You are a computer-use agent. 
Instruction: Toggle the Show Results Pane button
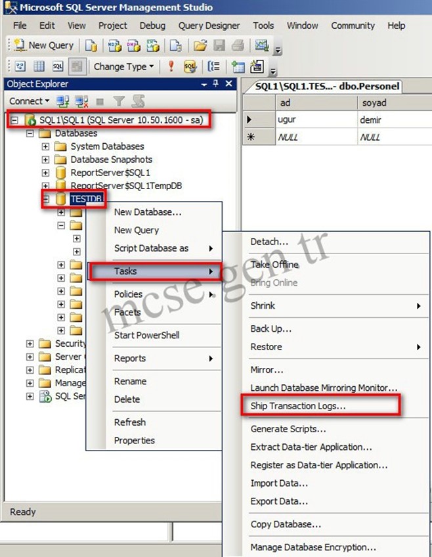point(77,66)
